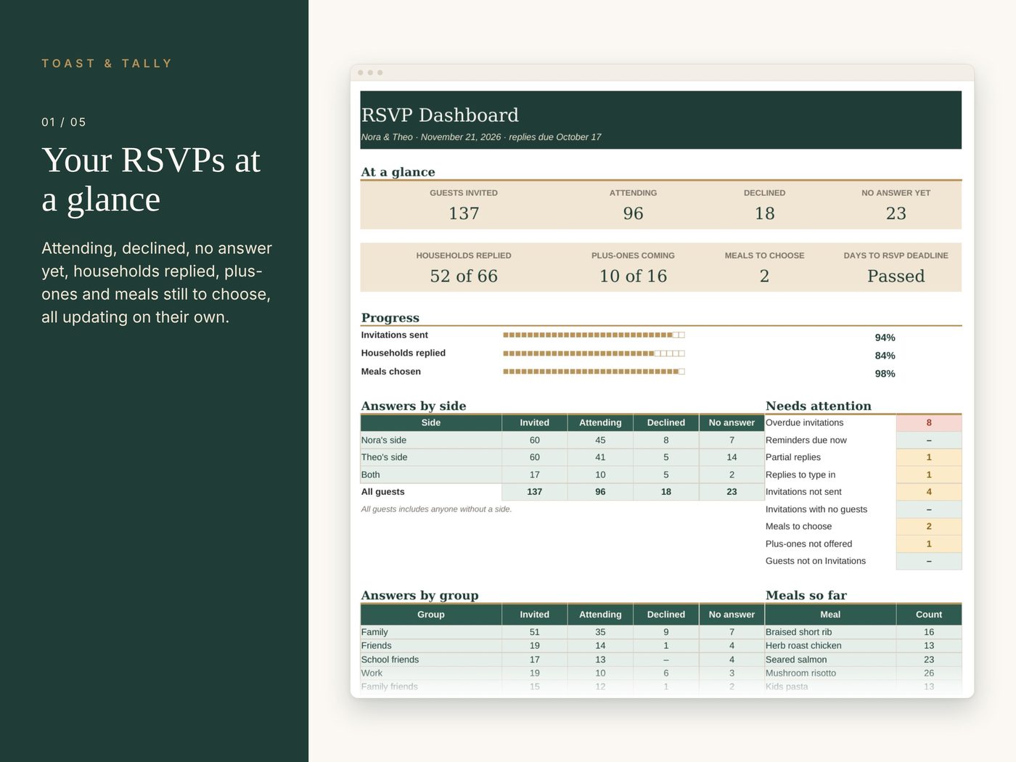Click the "Friends" group row label
This screenshot has height=762, width=1016.
(x=377, y=646)
